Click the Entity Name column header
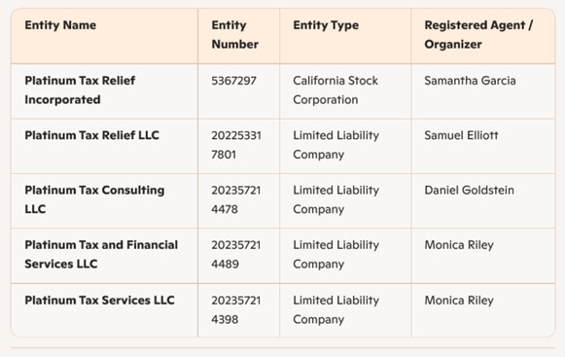 coord(60,25)
